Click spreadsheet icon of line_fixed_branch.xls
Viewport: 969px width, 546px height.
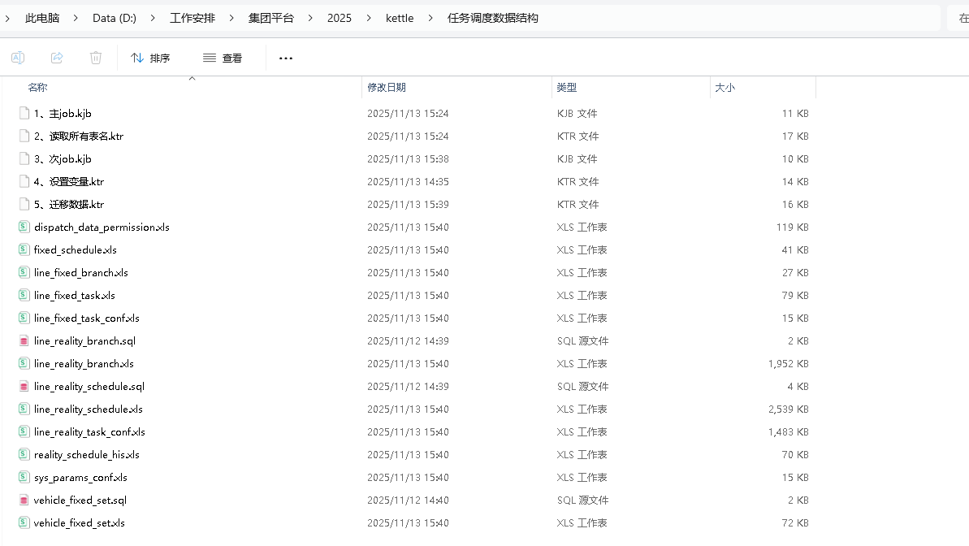pos(24,273)
